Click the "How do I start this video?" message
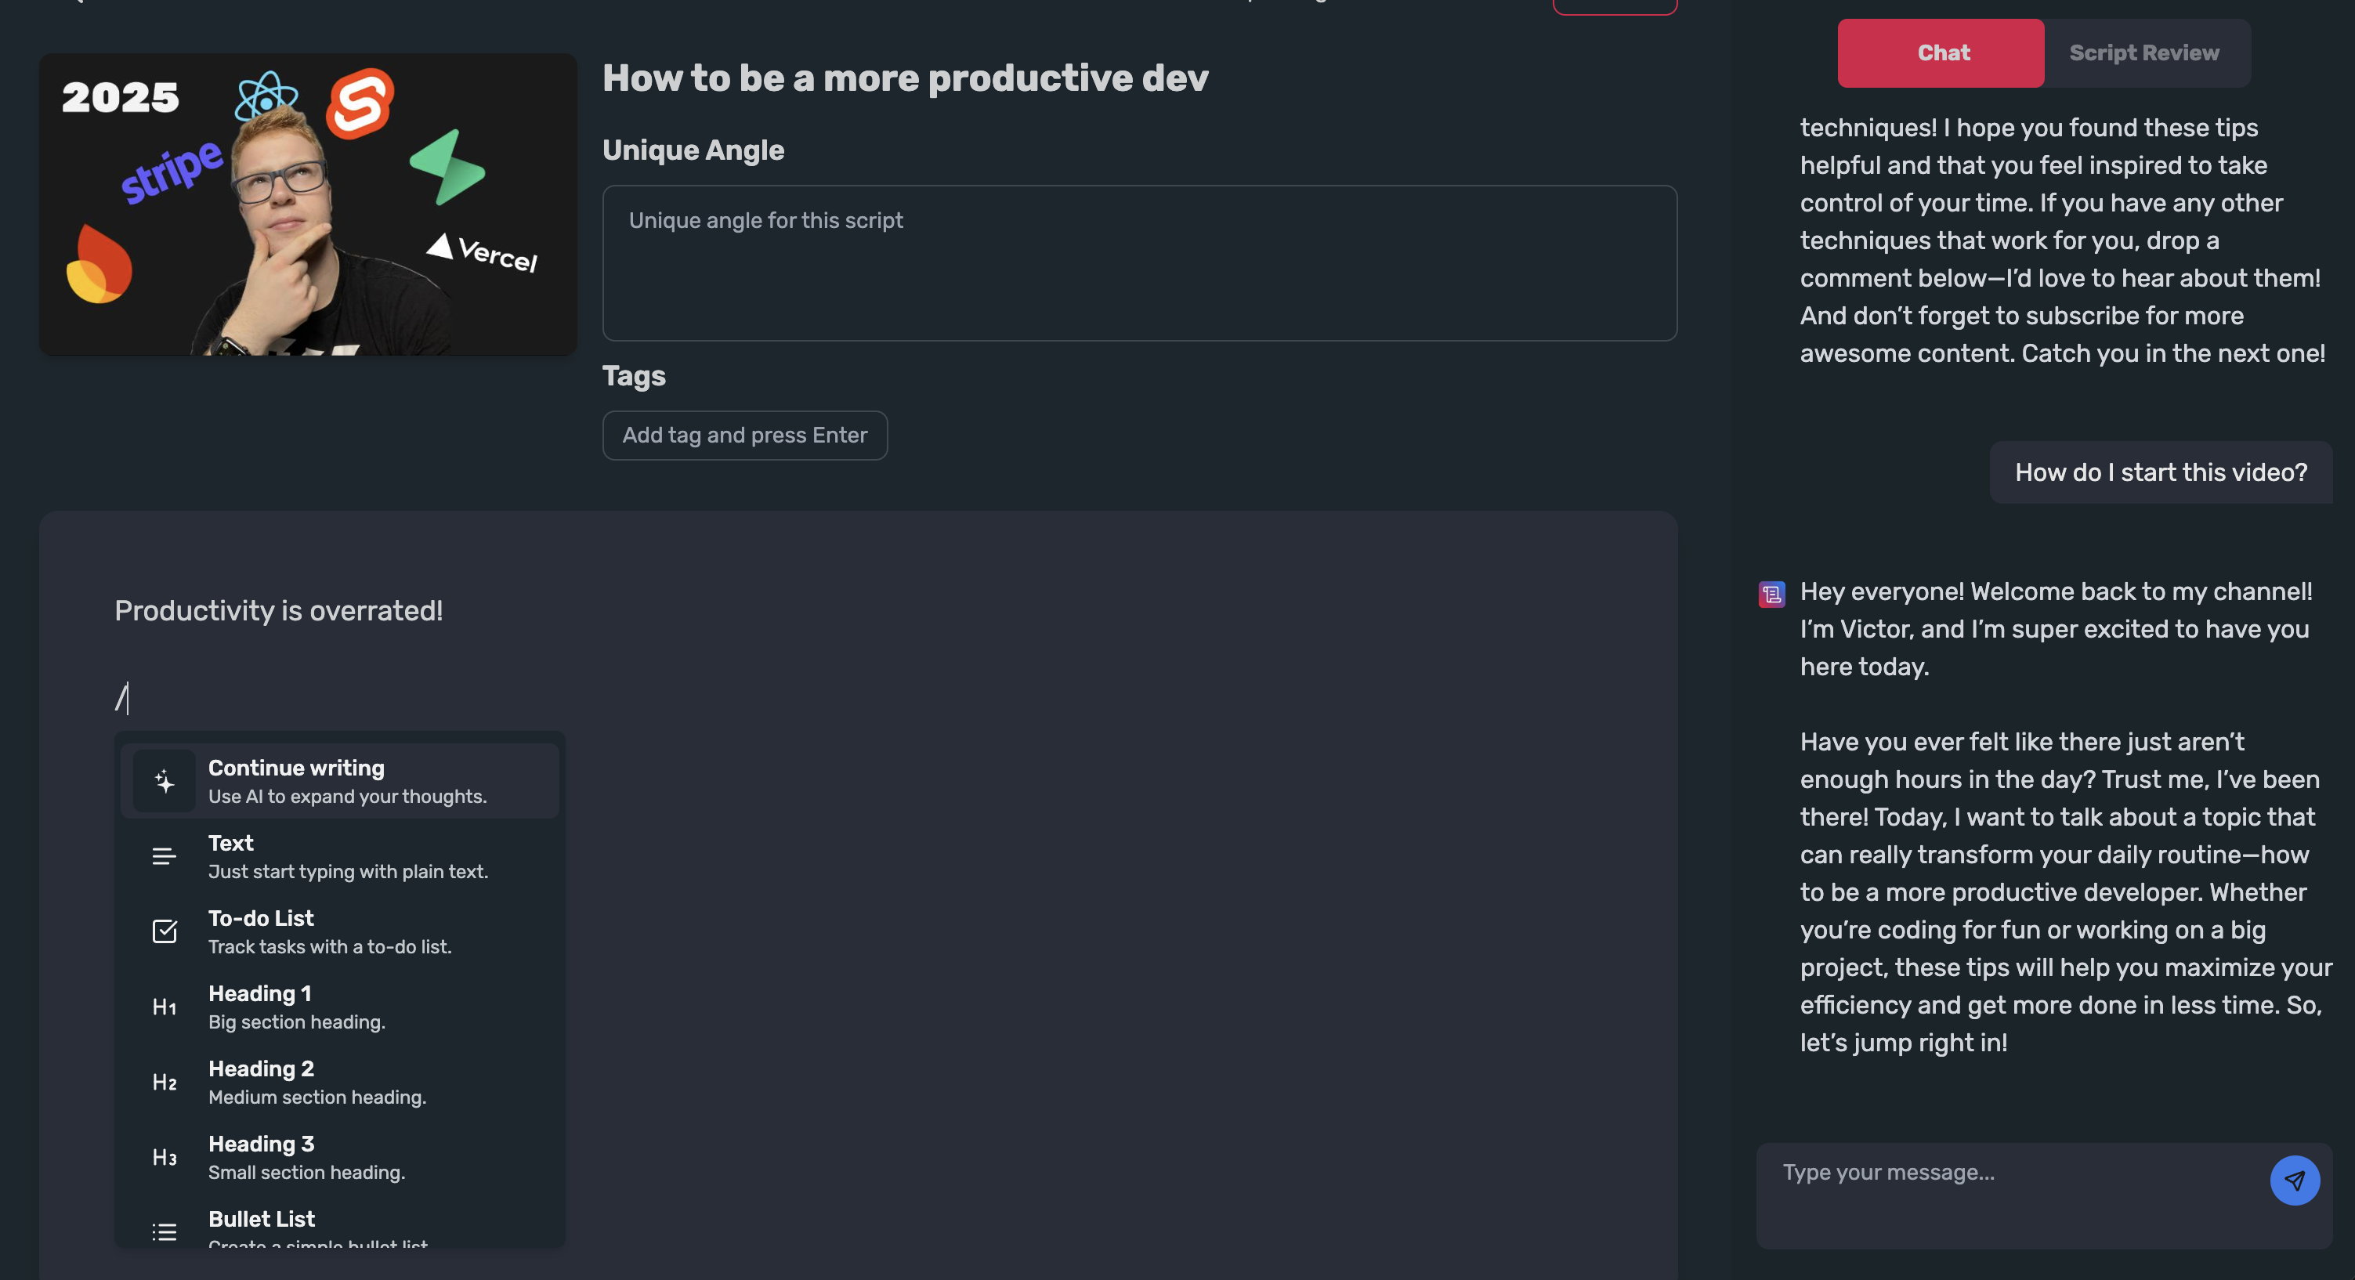Screen dimensions: 2355x1280 2160,472
